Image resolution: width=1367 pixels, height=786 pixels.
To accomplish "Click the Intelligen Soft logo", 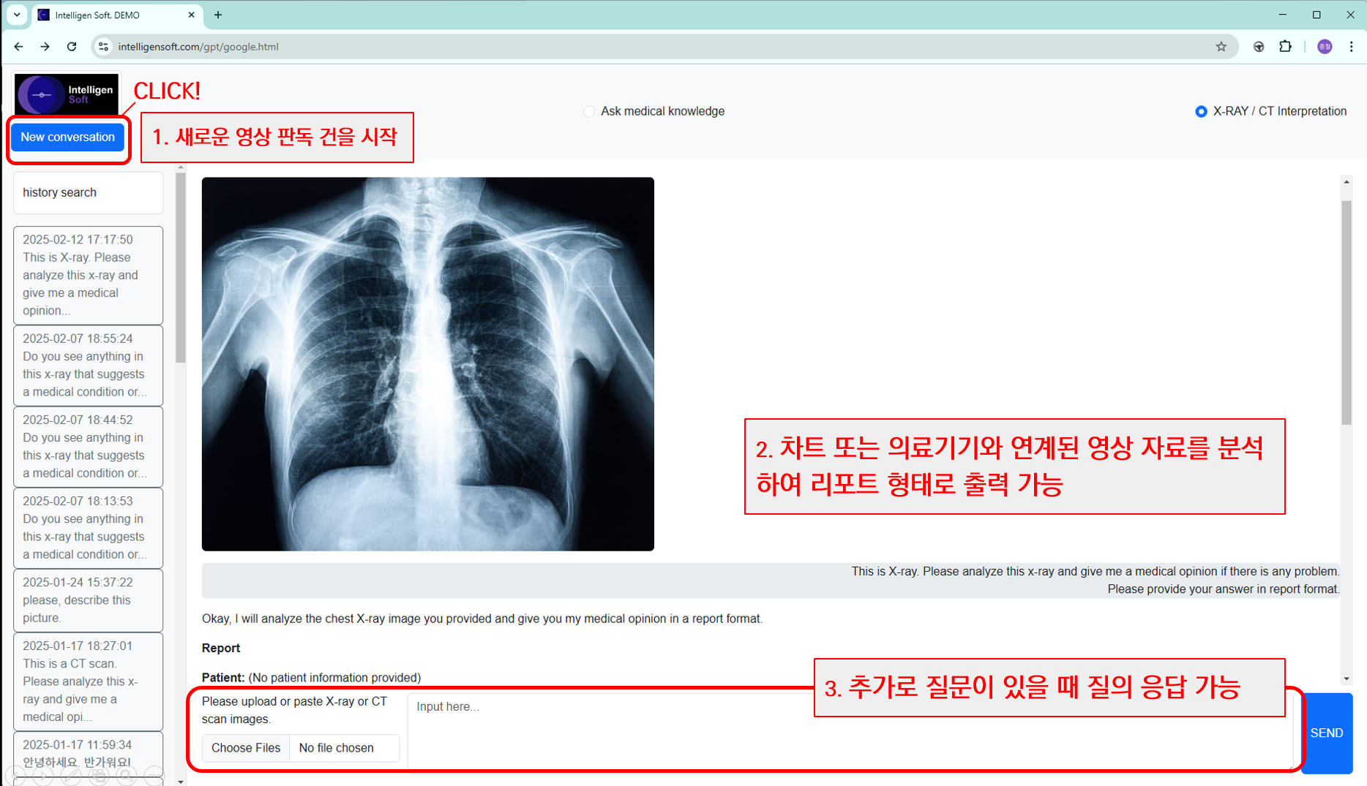I will [67, 94].
